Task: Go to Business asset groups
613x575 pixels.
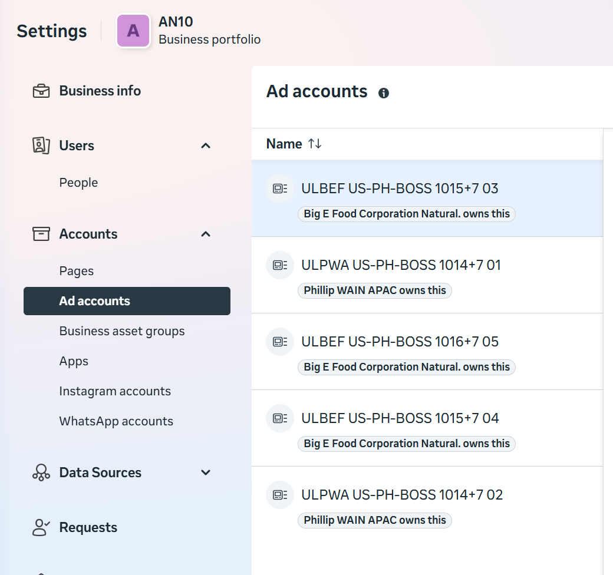Action: pyautogui.click(x=122, y=331)
